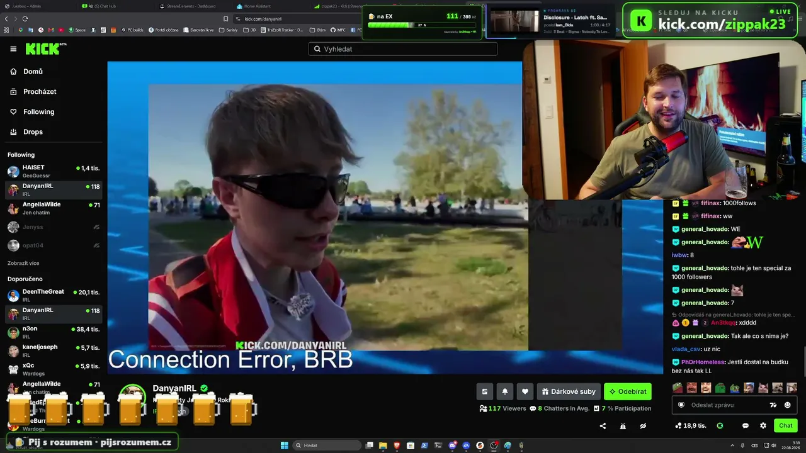Click the browser back arrow

click(x=6, y=19)
